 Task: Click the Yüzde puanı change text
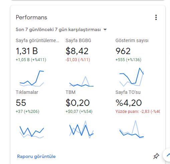coord(138,112)
